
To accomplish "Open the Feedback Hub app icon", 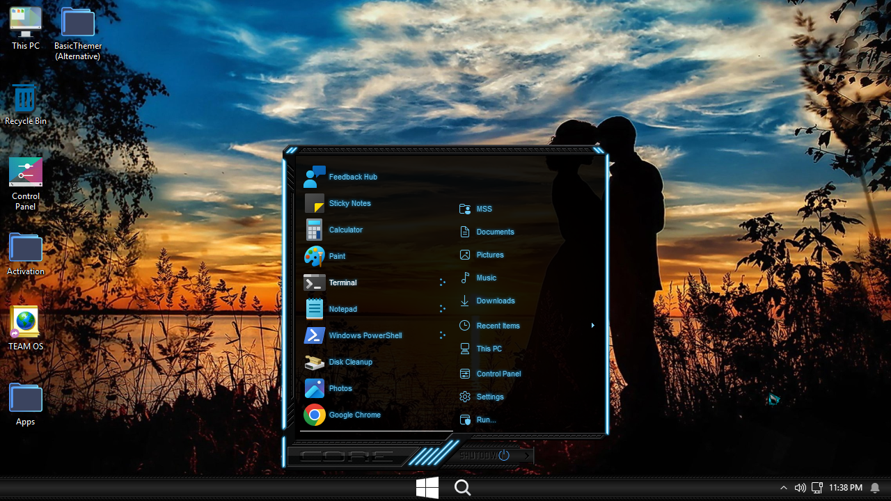I will [x=315, y=177].
